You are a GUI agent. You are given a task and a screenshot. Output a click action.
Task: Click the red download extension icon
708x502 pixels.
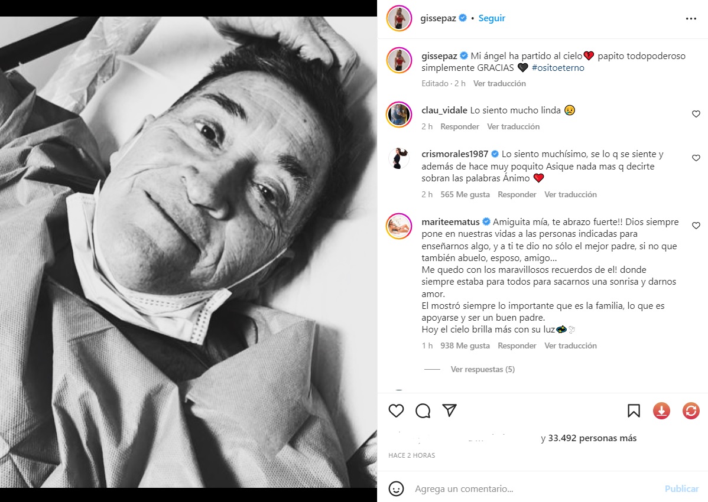click(661, 410)
